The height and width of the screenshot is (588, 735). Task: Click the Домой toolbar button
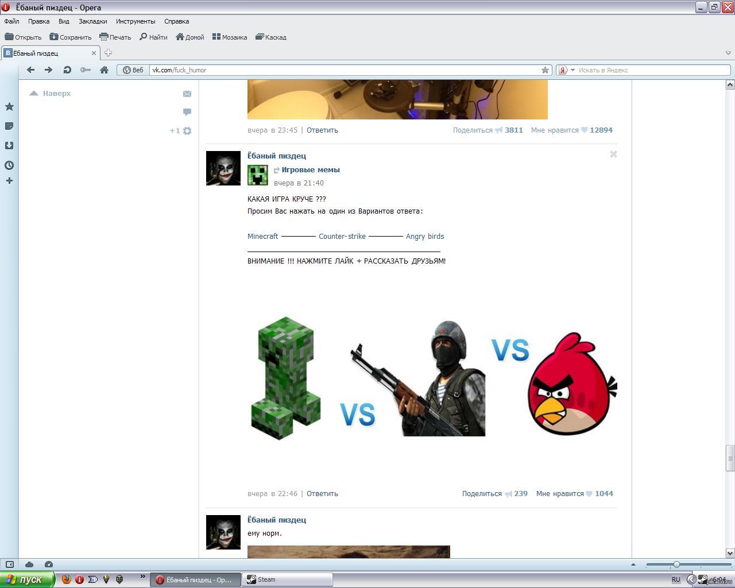coord(189,37)
